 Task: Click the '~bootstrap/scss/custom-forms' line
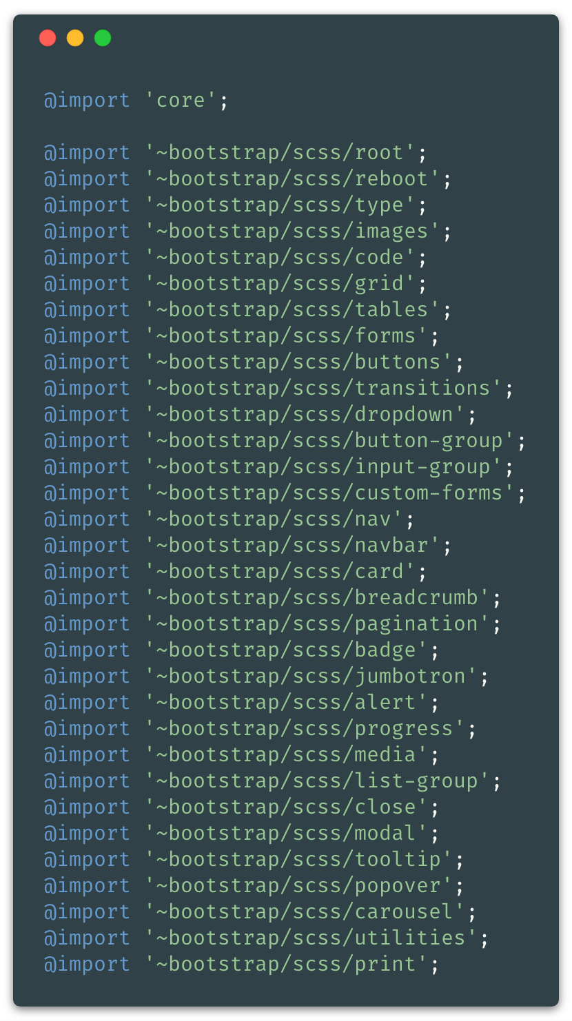285,493
